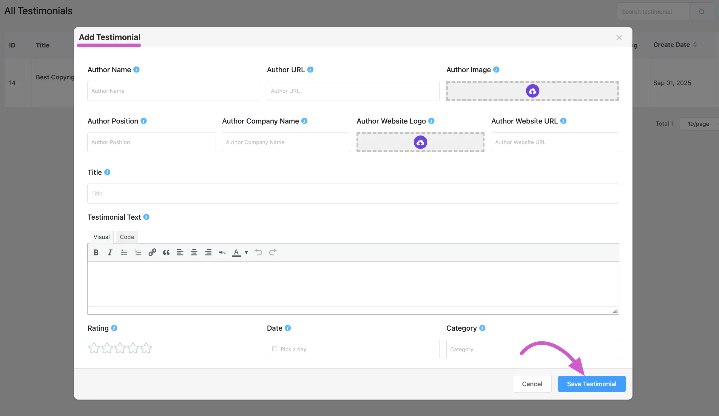
Task: Open the Pick a day date picker
Action: pos(353,349)
